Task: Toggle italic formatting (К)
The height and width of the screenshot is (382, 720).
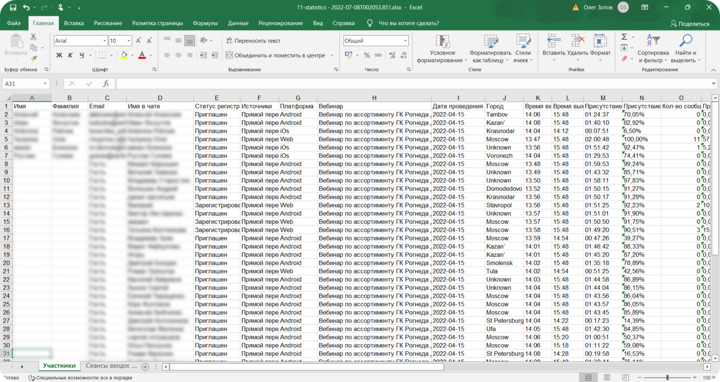Action: tap(70, 55)
